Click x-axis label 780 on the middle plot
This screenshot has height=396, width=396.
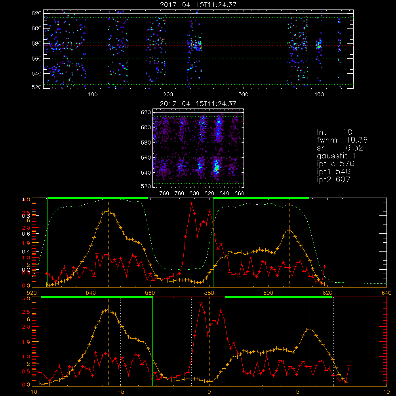coord(179,194)
